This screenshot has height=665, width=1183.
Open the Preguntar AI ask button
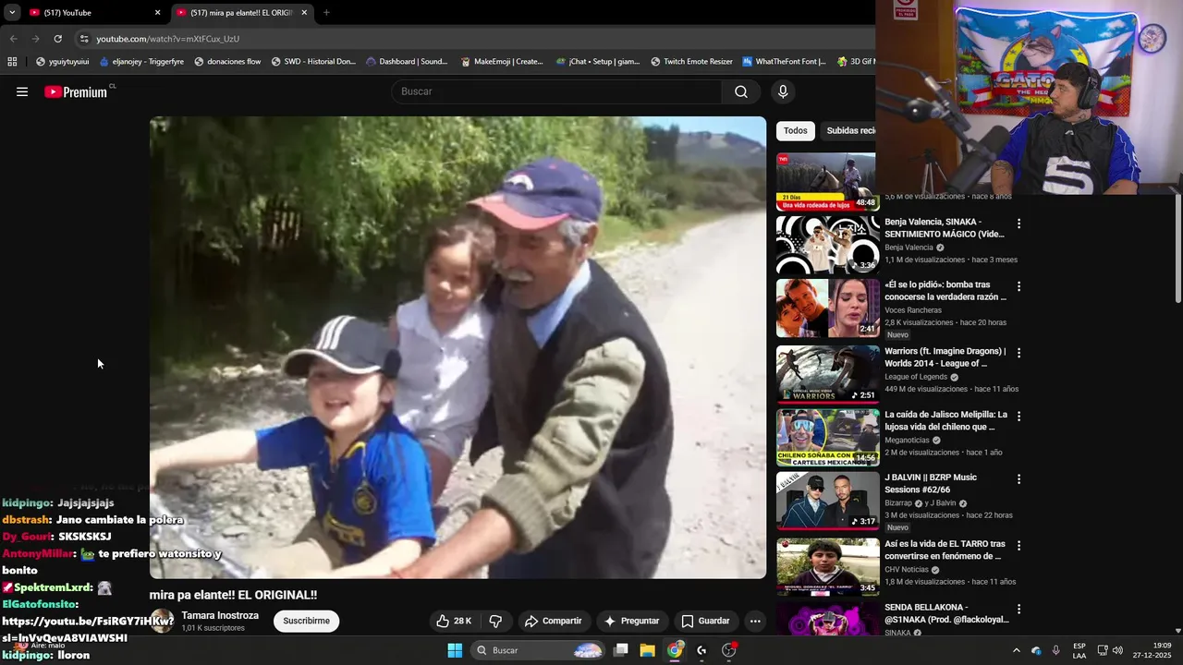[631, 621]
